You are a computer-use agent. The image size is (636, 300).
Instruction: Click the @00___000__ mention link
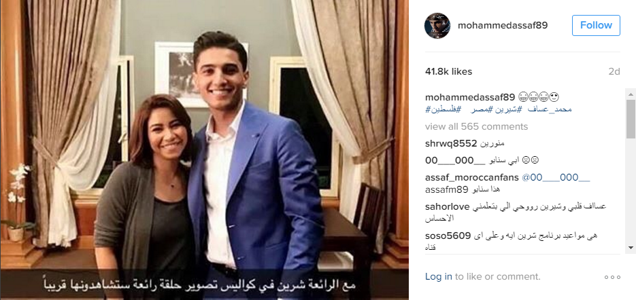[x=556, y=177]
